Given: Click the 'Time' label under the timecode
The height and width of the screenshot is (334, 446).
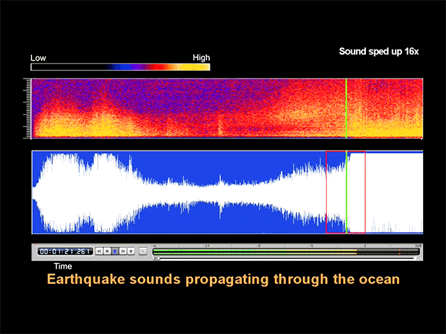Looking at the screenshot, I should pos(63,266).
